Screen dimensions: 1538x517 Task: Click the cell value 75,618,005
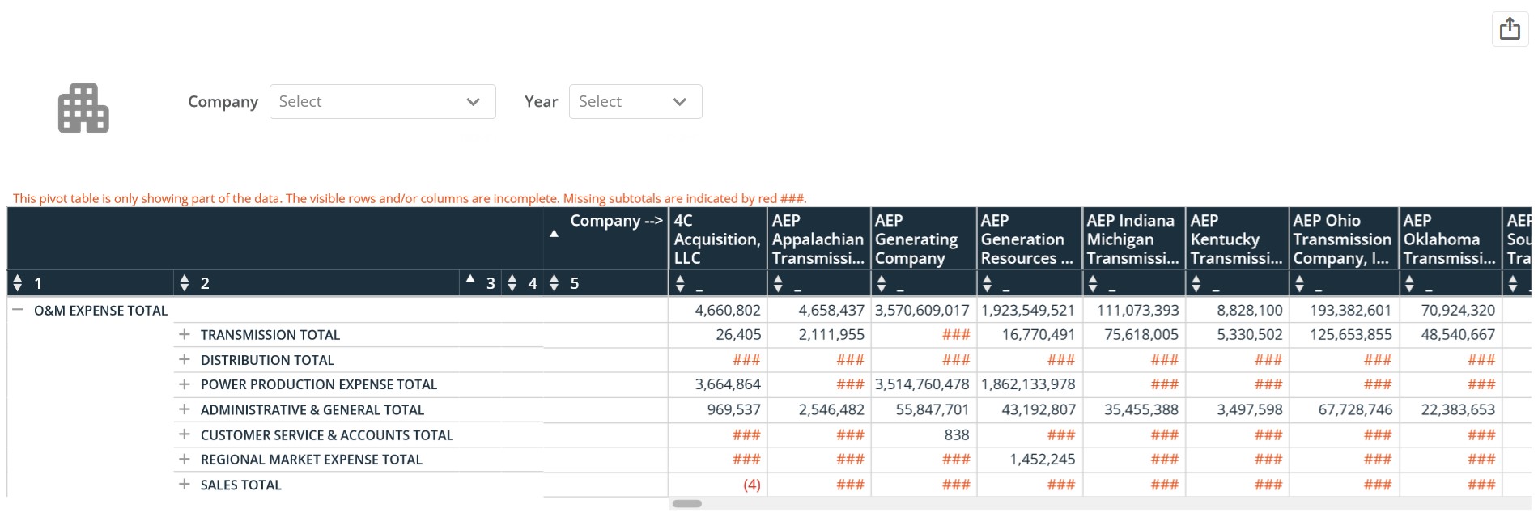1141,334
